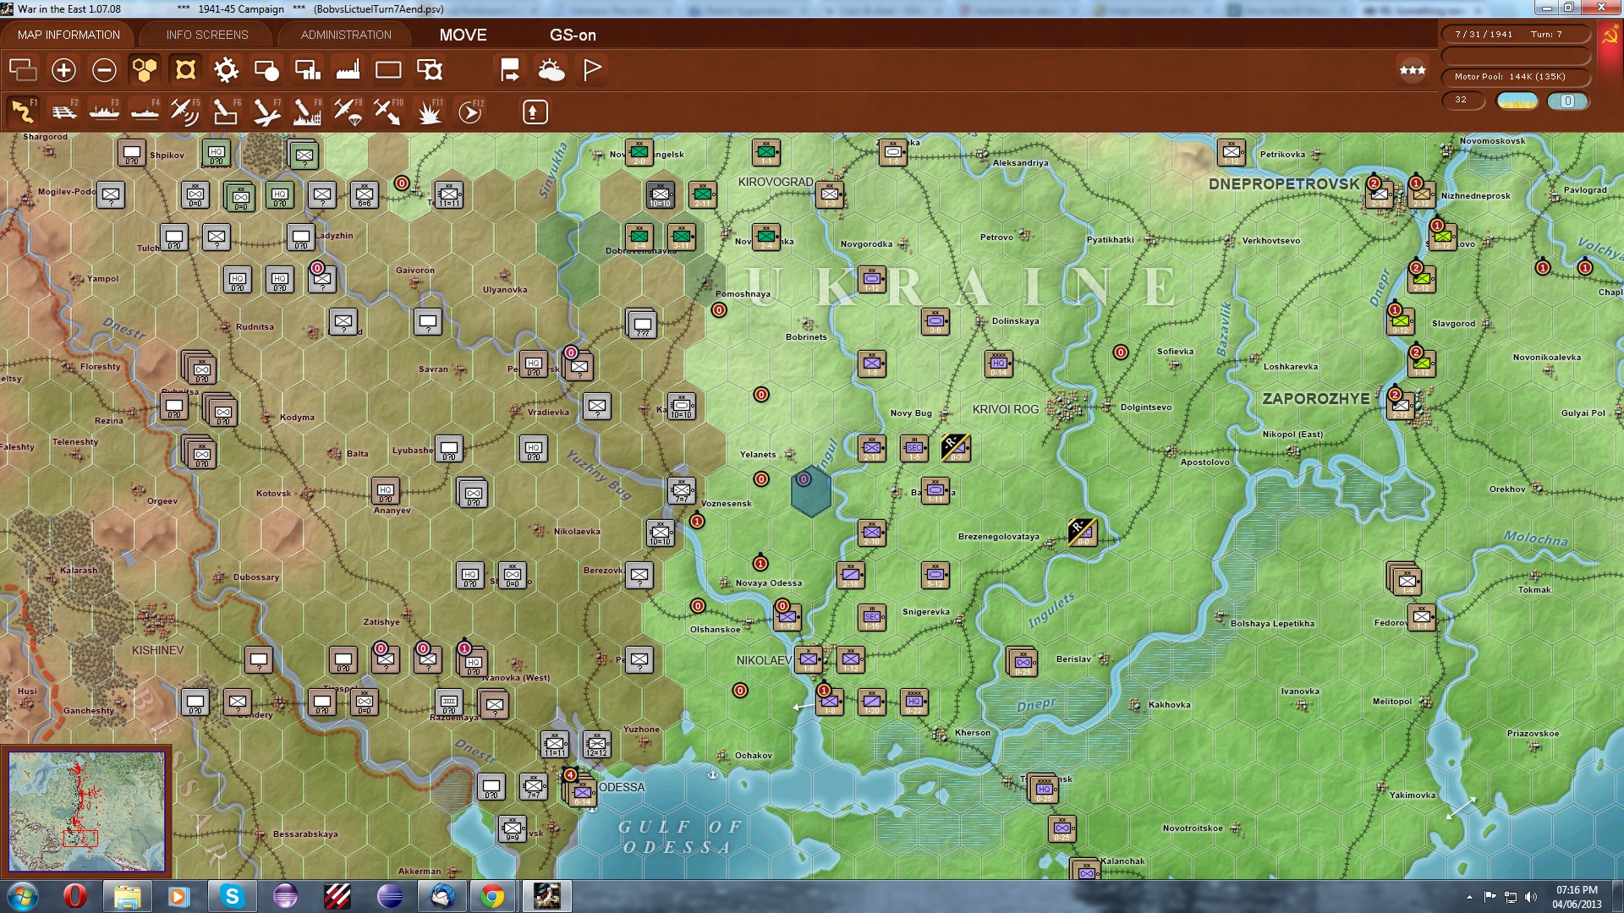Toggle the empty rectangle map display icon
The width and height of the screenshot is (1624, 913).
[x=388, y=70]
